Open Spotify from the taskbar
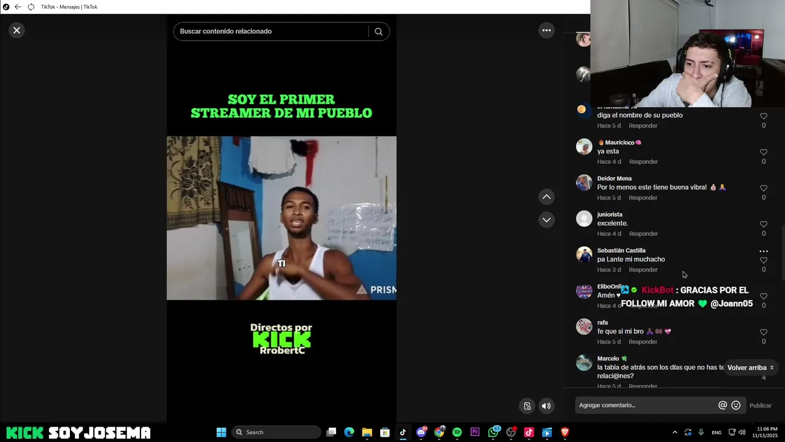This screenshot has width=785, height=442. (x=457, y=432)
